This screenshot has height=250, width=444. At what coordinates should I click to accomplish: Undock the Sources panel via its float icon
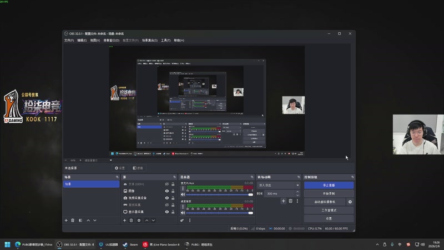[x=174, y=177]
